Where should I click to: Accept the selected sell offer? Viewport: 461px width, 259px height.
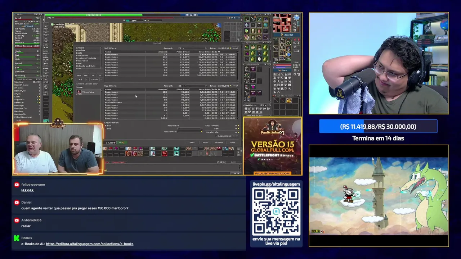pos(235,48)
